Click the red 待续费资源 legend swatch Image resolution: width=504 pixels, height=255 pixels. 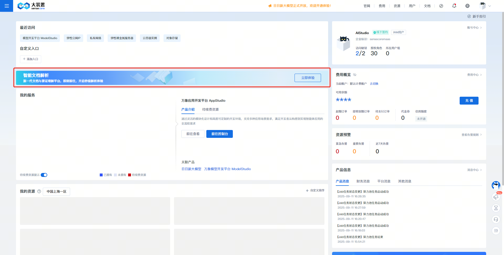(129, 175)
